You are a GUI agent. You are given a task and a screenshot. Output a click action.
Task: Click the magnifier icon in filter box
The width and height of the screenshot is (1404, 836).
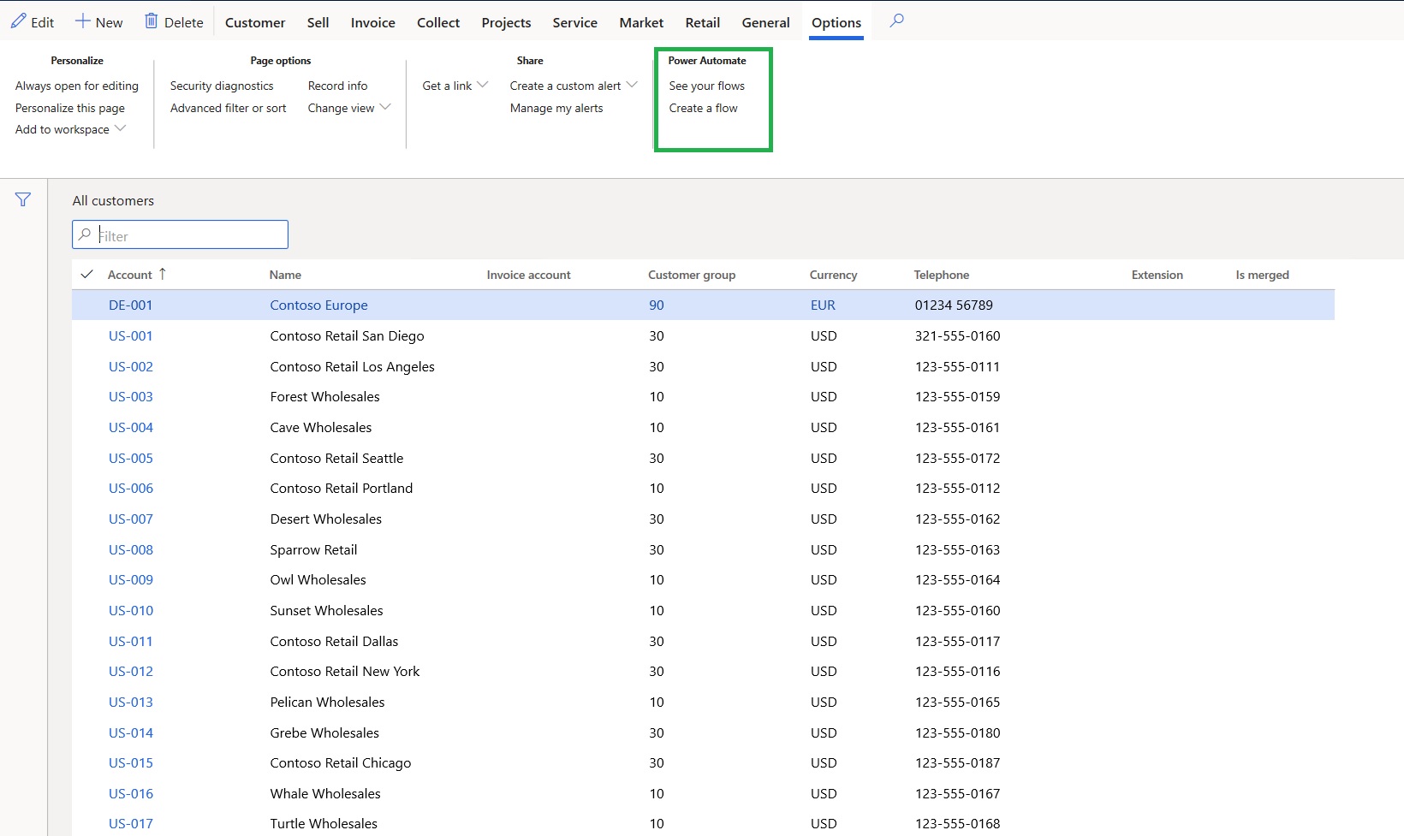point(85,234)
